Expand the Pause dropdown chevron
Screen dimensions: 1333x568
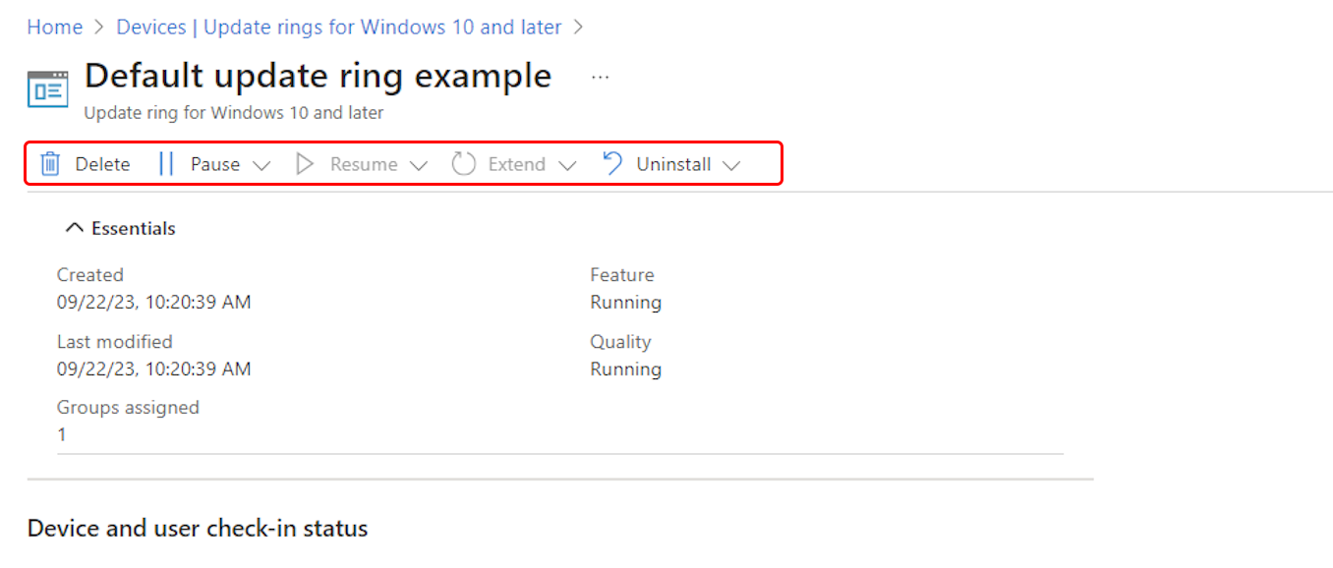[x=261, y=166]
